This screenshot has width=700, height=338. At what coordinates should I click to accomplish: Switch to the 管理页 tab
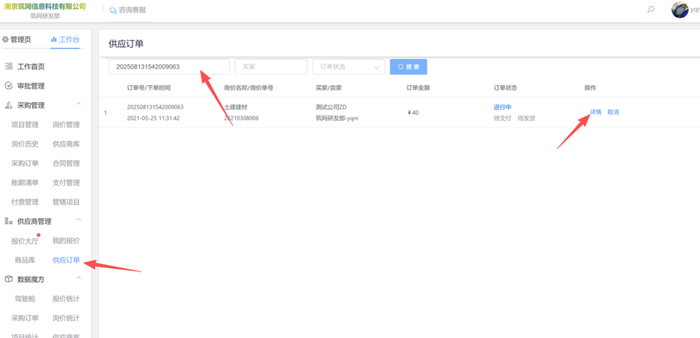tap(17, 40)
